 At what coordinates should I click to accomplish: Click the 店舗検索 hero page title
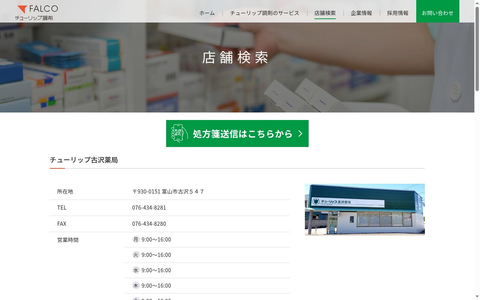point(235,57)
